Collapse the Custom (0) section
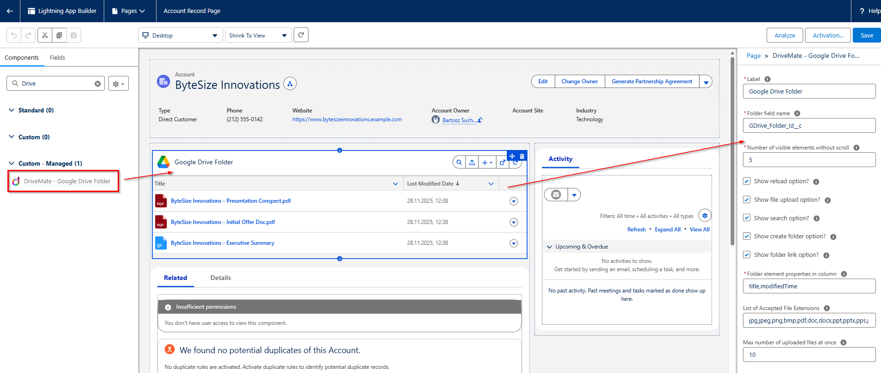881x373 pixels. [12, 137]
